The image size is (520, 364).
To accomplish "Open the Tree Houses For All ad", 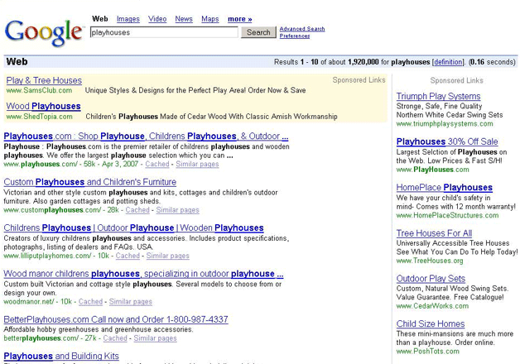I will (x=434, y=233).
